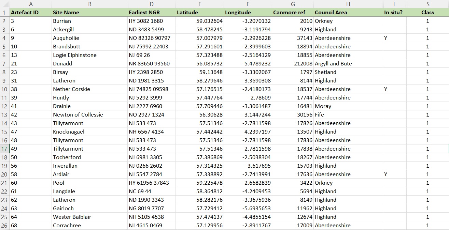Screen dimensions: 449x230
Task: Click Canmore ref cell '30156'
Action: coord(293,115)
